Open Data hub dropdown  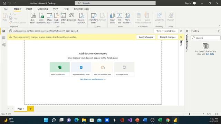[x=49, y=18]
